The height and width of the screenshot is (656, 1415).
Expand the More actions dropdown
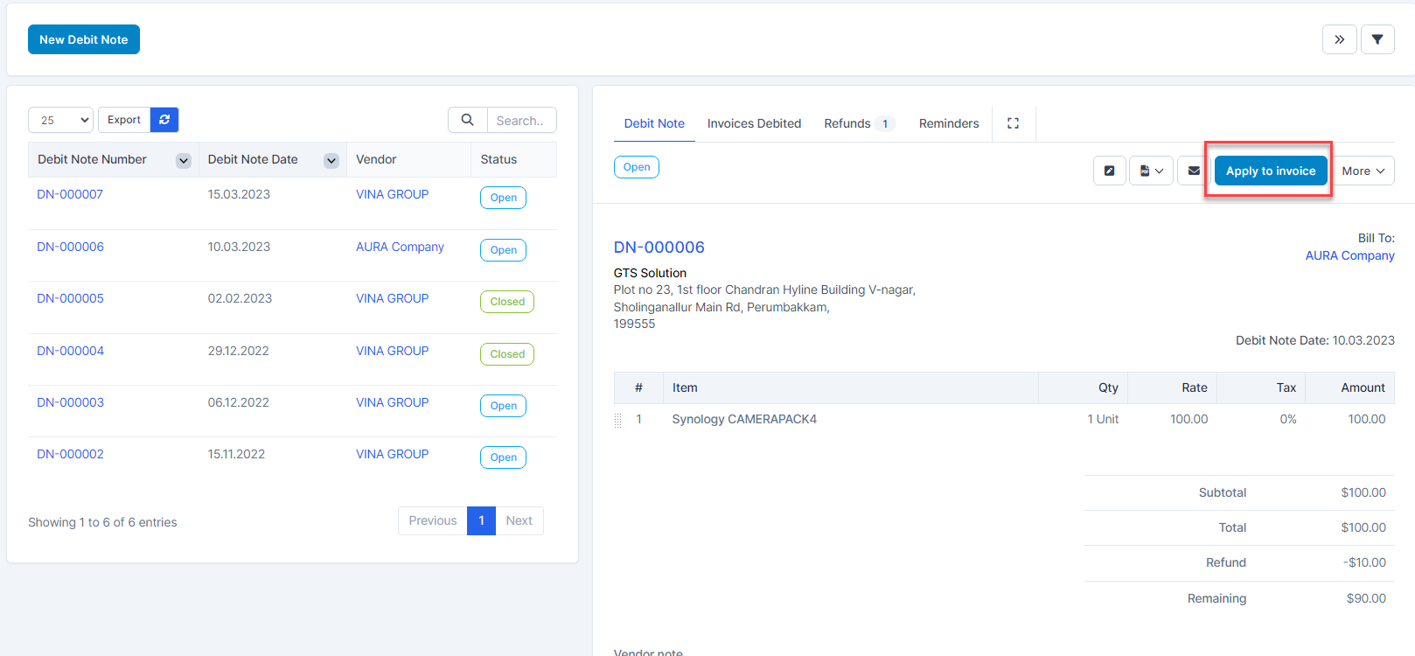(x=1363, y=171)
